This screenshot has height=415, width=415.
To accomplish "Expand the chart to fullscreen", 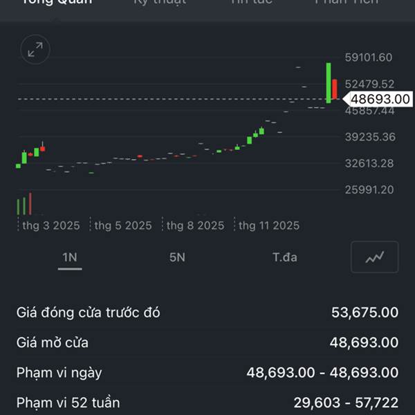I will [35, 50].
